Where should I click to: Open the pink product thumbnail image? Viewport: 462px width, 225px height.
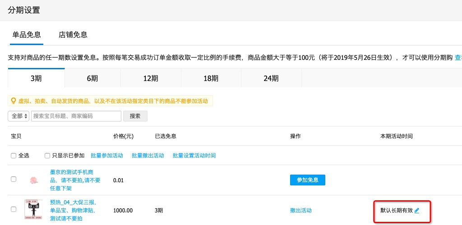click(33, 180)
